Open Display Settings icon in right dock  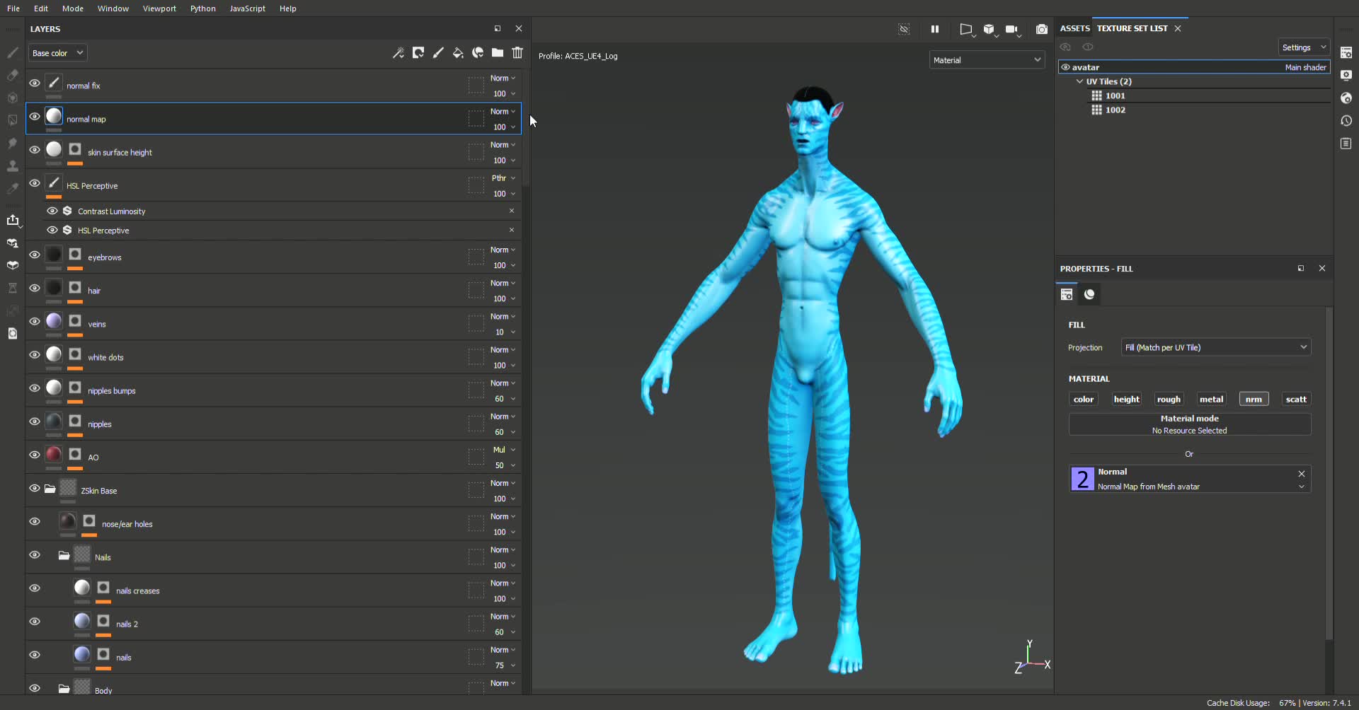click(x=1346, y=75)
